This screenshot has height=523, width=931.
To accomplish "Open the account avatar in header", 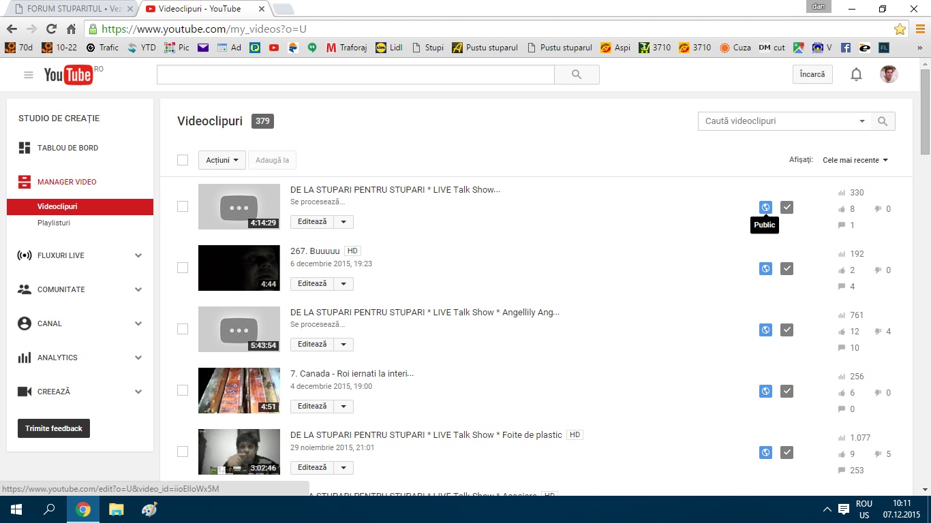I will click(x=889, y=75).
